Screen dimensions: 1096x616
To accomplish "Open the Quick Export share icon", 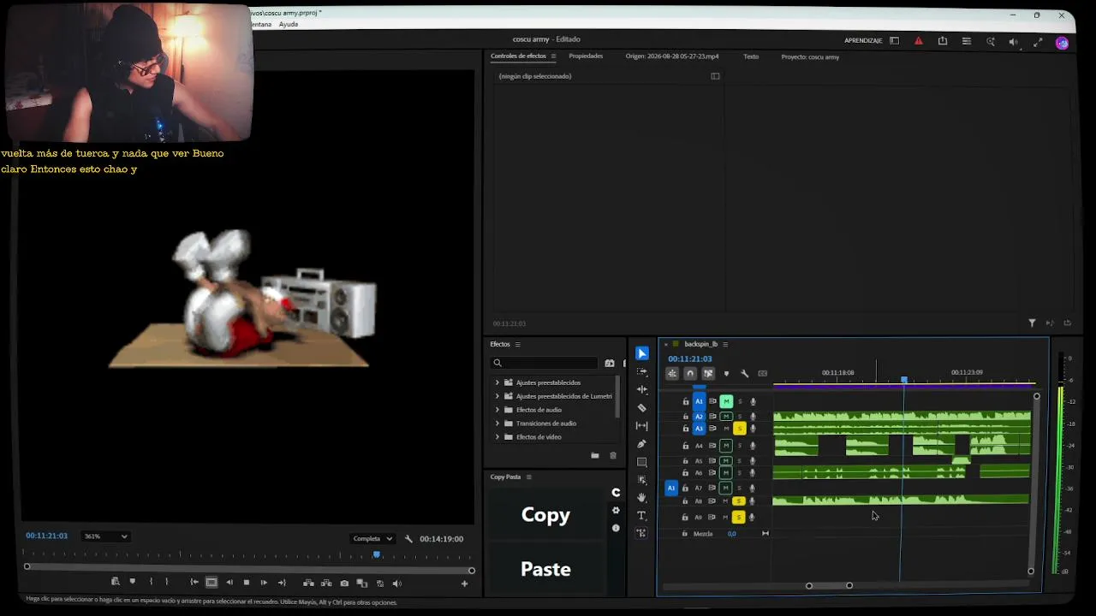I will [943, 41].
